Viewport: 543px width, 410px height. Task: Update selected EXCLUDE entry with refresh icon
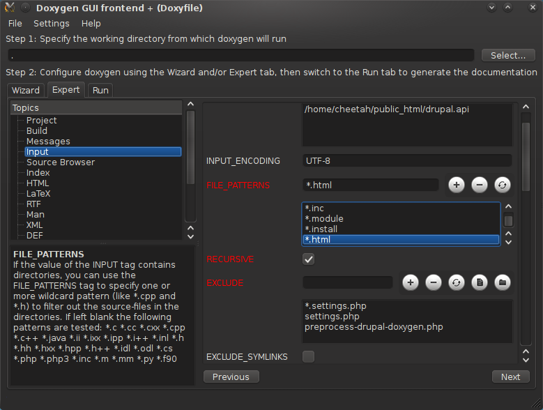click(456, 282)
